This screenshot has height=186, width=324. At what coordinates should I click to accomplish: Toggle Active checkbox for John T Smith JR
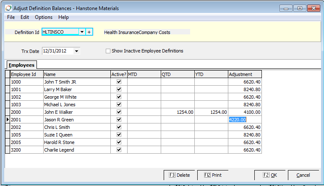(x=119, y=82)
